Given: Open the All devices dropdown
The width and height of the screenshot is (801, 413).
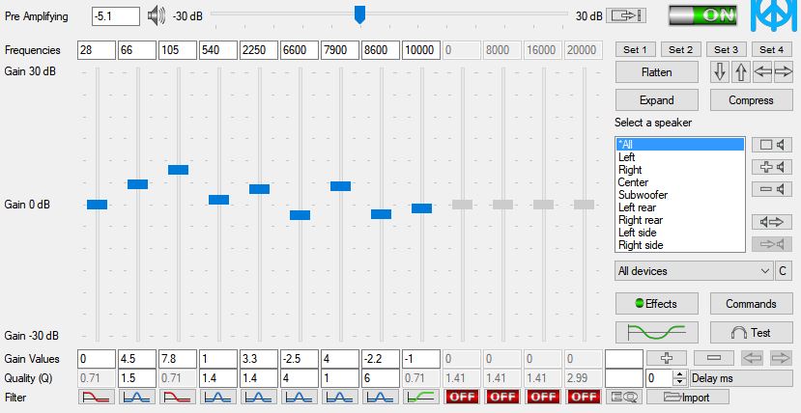Looking at the screenshot, I should pyautogui.click(x=694, y=271).
